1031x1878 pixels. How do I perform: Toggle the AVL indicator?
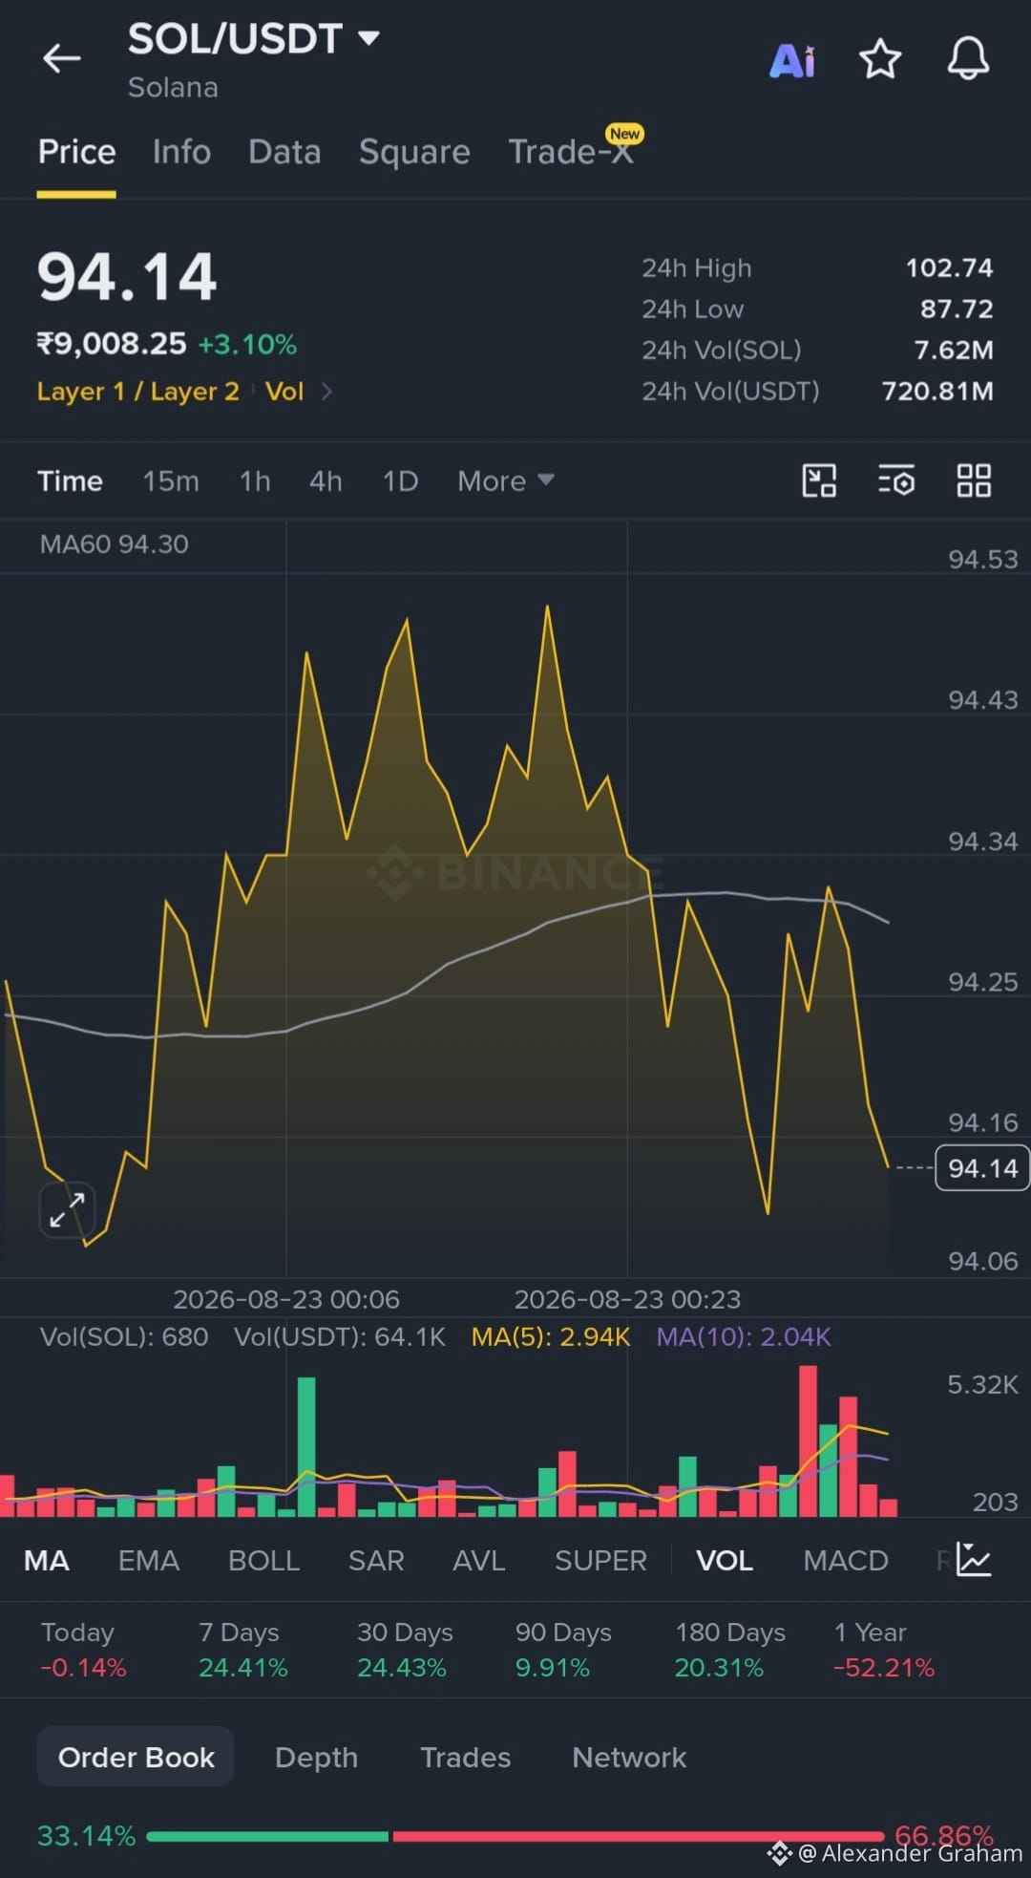(x=479, y=1561)
